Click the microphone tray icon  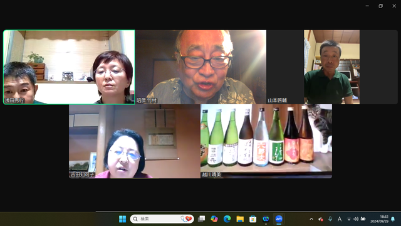pos(330,219)
